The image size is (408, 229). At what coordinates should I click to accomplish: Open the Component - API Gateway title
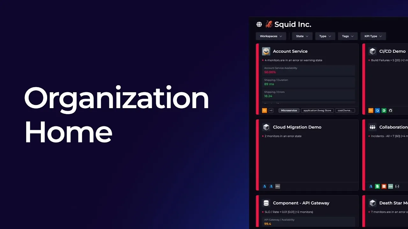point(301,203)
